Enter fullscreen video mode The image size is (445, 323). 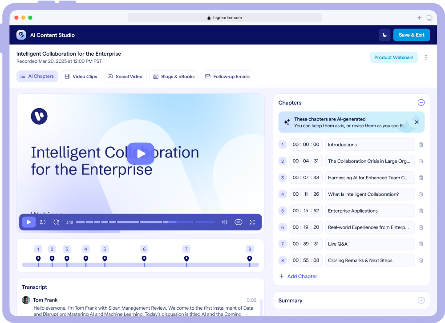[x=252, y=222]
